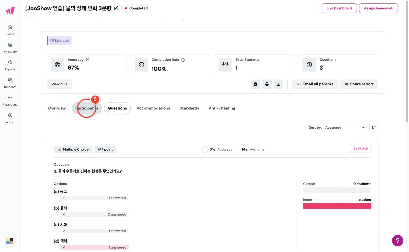This screenshot has height=252, width=409.
Task: Select option (c) 기화 answer bar
Action: 94,231
